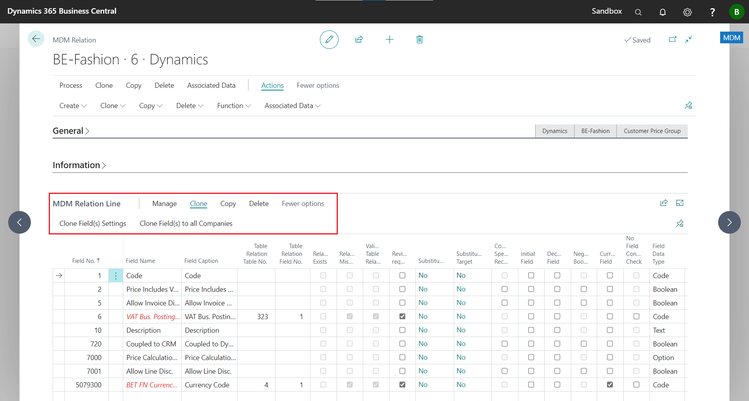Click the edit pencil icon
Image resolution: width=749 pixels, height=401 pixels.
coord(329,39)
